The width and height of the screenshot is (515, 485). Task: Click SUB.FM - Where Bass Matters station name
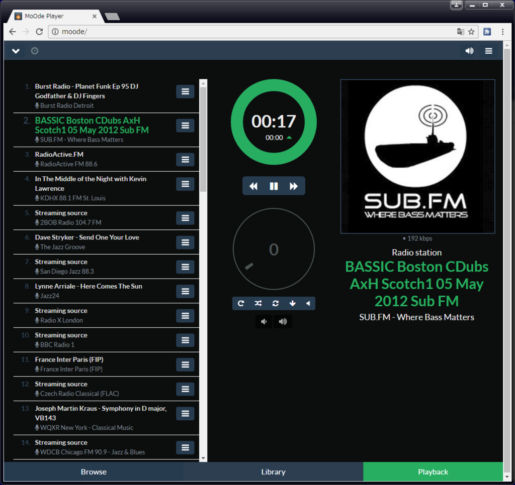coord(416,317)
